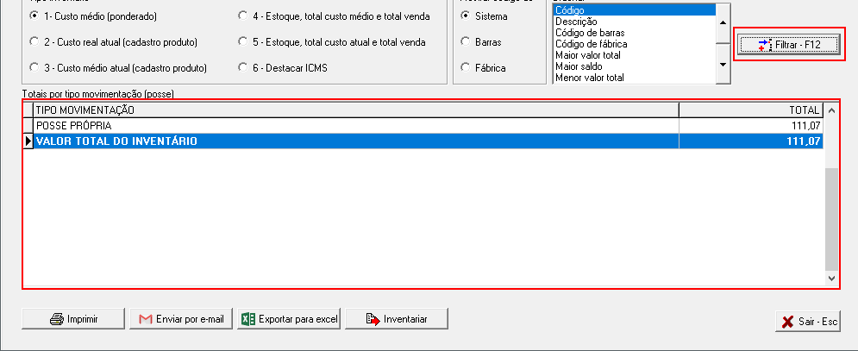858x351 pixels.
Task: Click the Inventariar button
Action: 397,319
